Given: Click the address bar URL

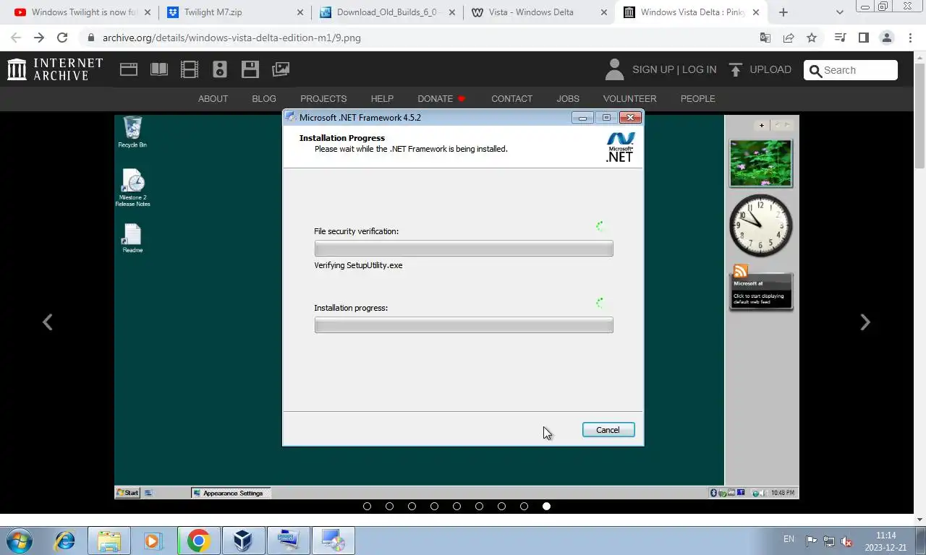Looking at the screenshot, I should [x=231, y=38].
